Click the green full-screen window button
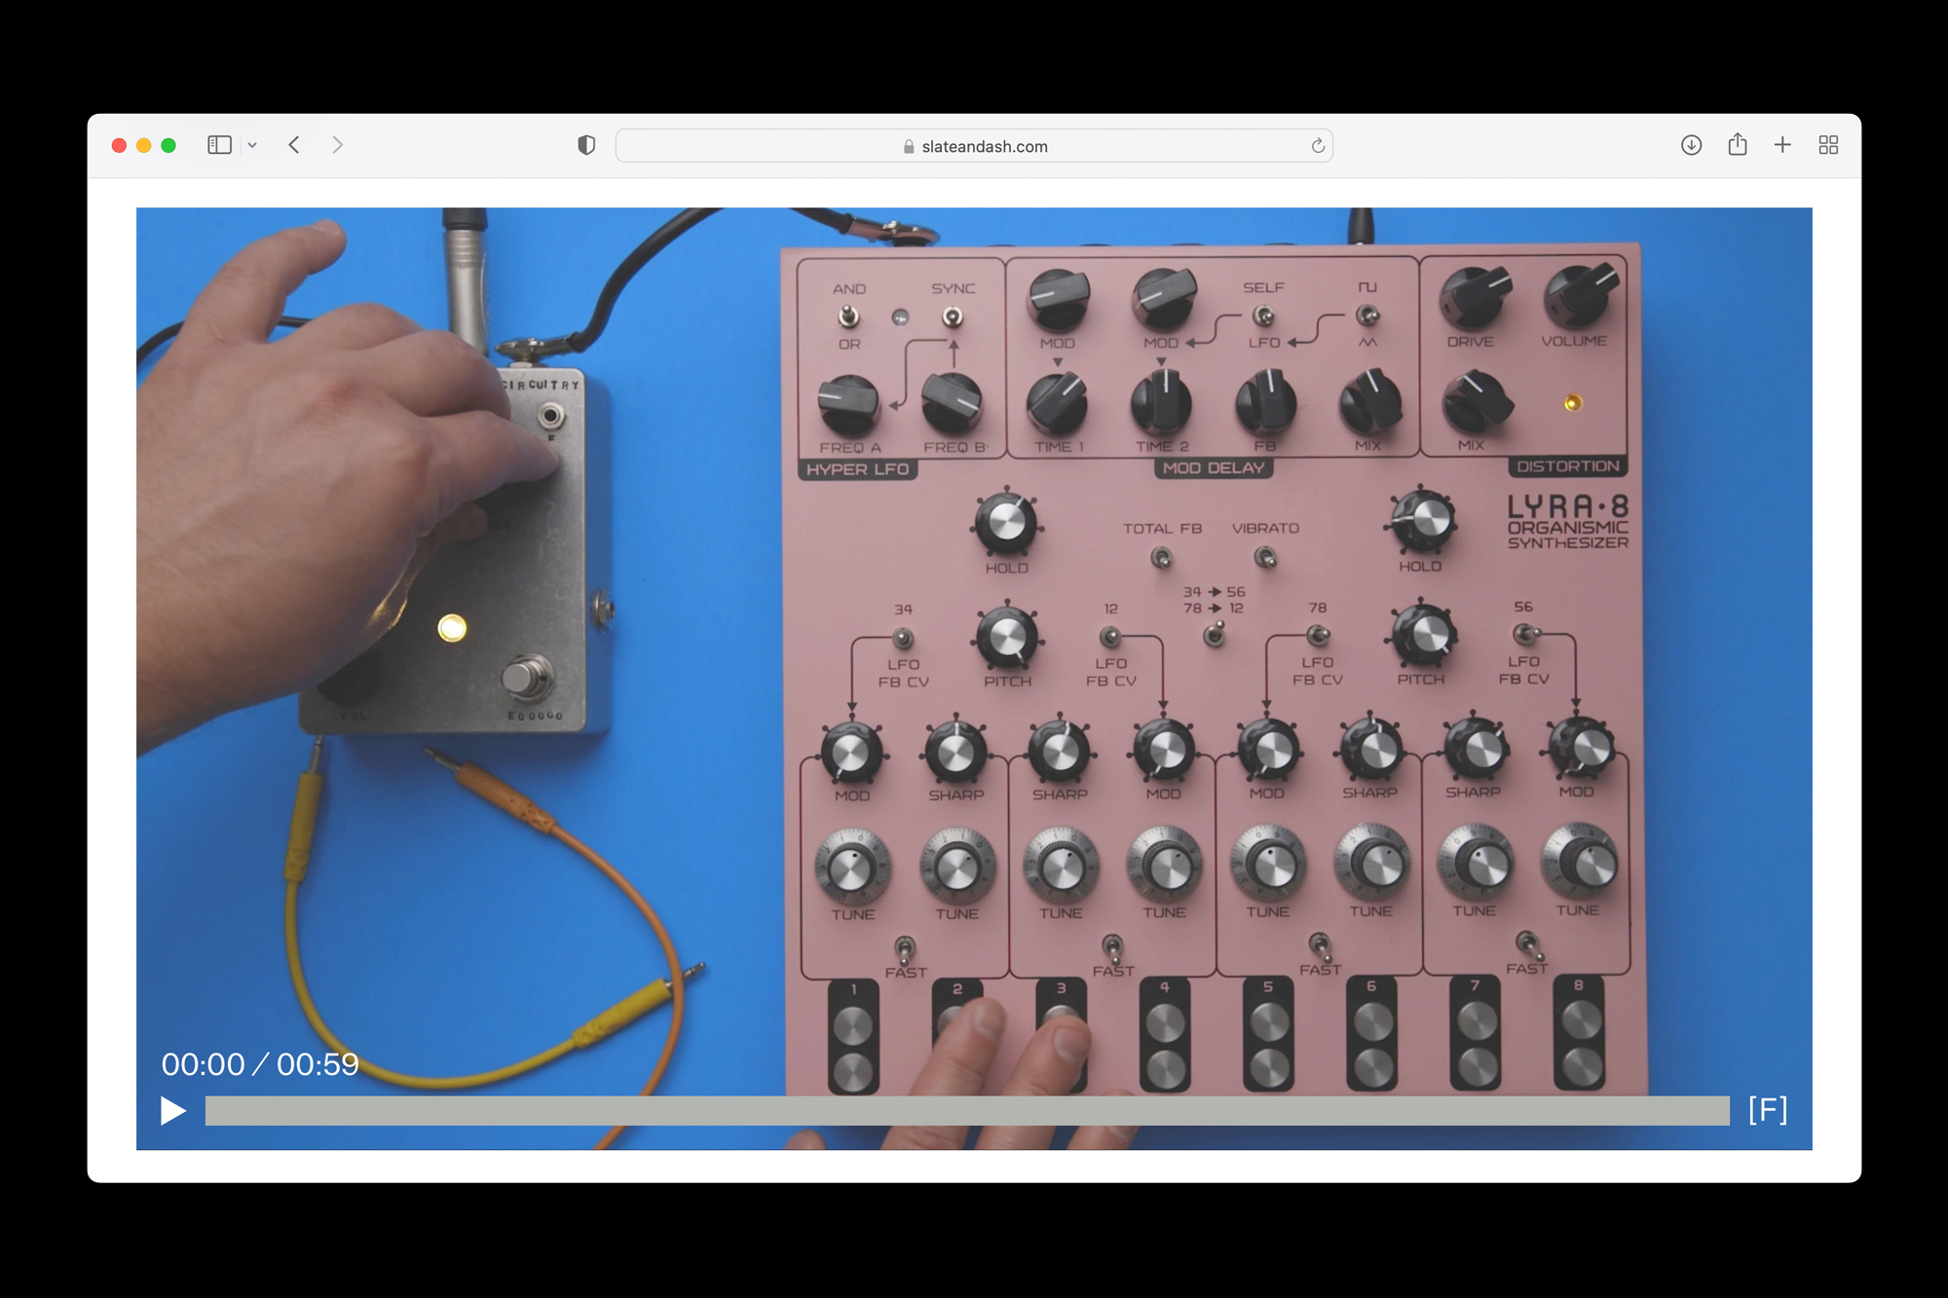 pyautogui.click(x=169, y=145)
